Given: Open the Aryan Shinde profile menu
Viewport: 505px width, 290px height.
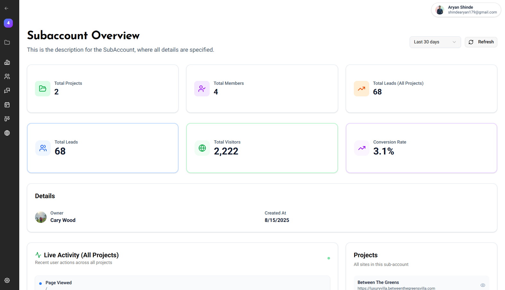Looking at the screenshot, I should [x=466, y=10].
